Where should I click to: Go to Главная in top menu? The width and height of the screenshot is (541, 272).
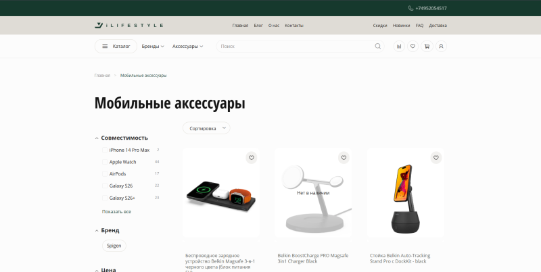240,26
